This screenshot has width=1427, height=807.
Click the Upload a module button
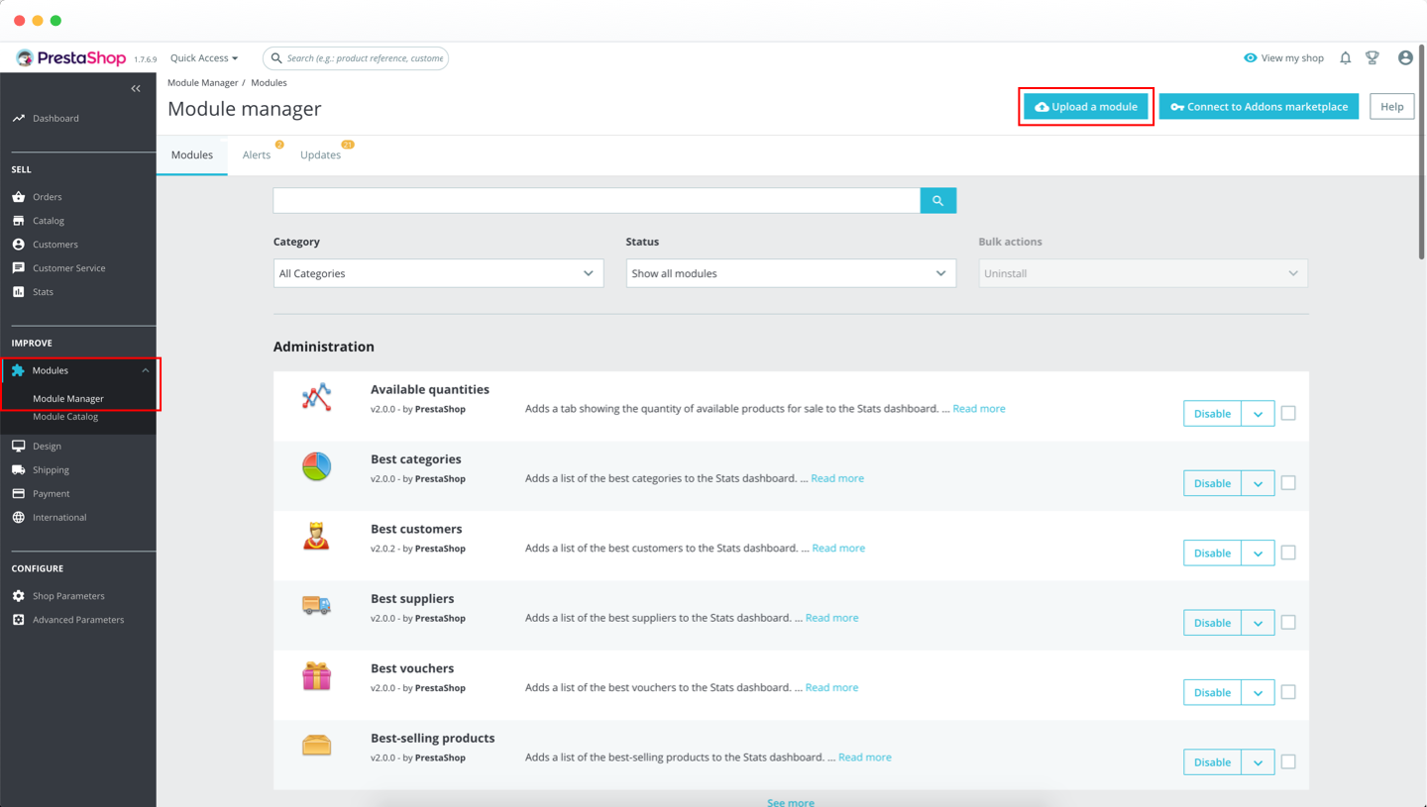point(1086,107)
